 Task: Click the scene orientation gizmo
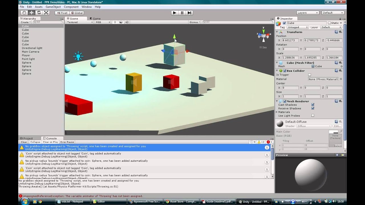[x=263, y=35]
